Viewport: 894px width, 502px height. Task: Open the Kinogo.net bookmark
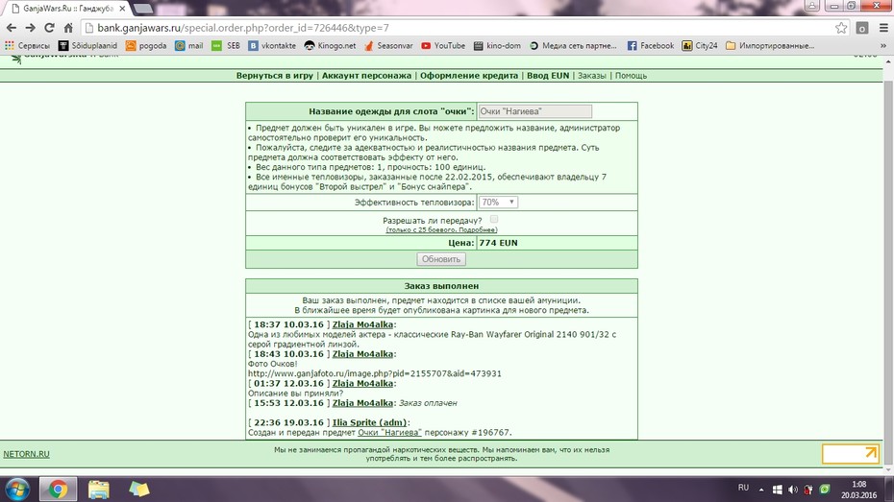[330, 45]
